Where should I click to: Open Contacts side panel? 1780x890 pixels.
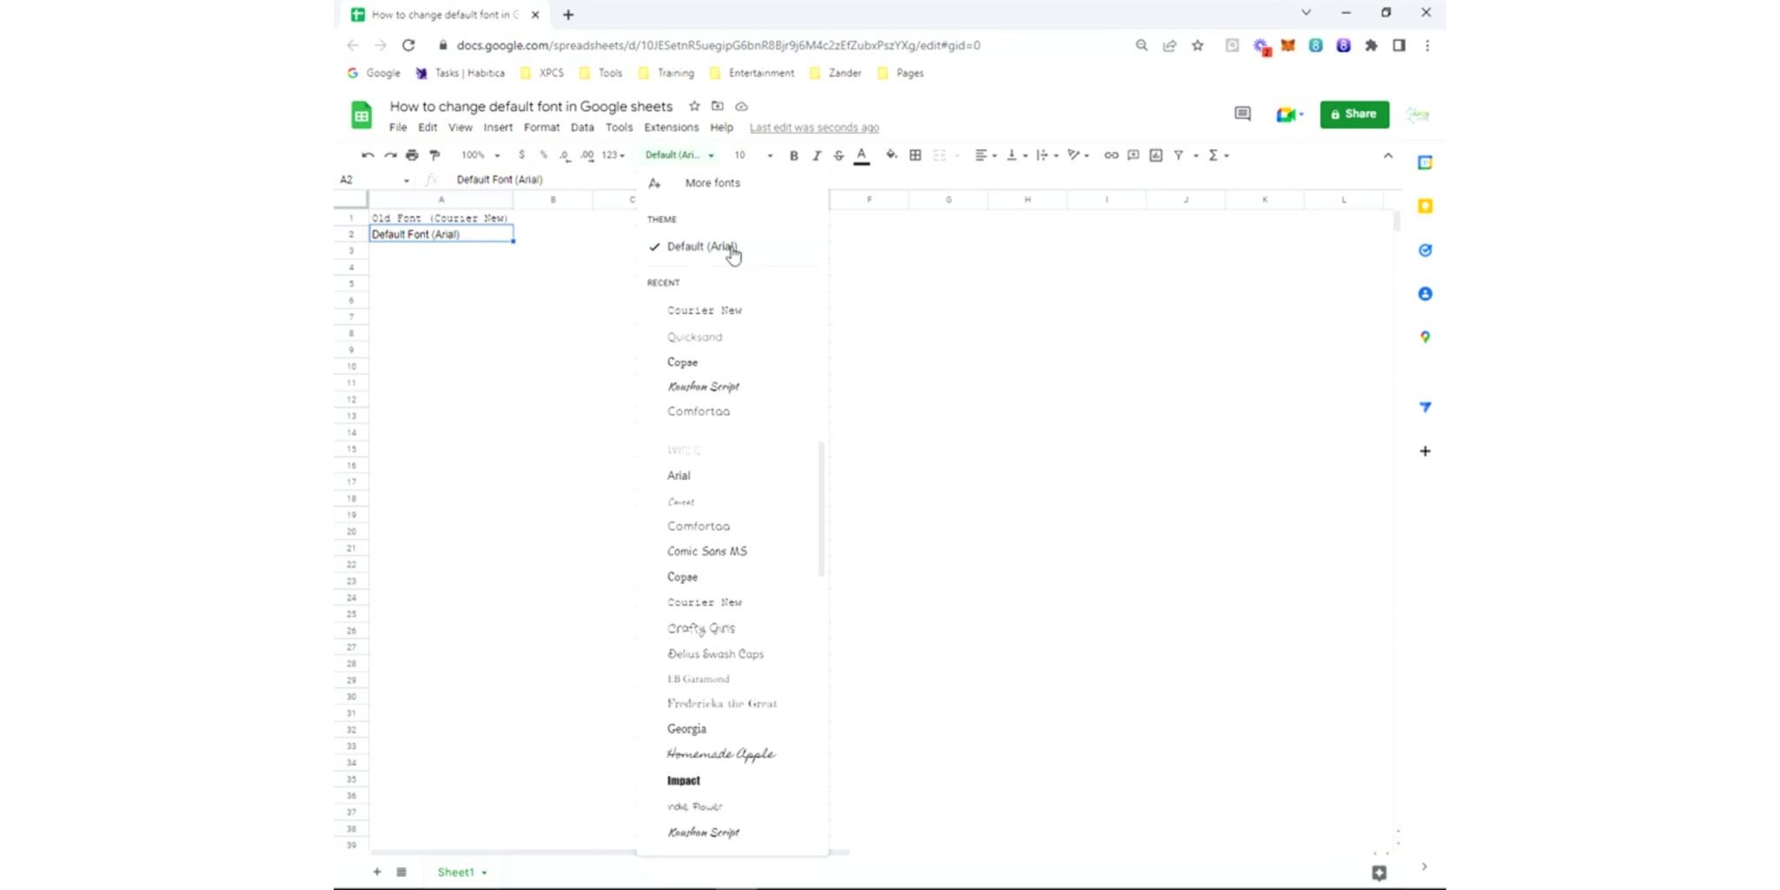point(1425,294)
